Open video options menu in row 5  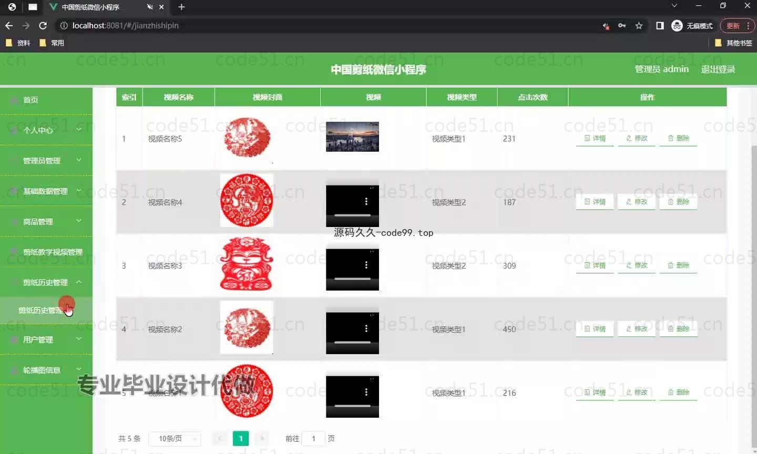366,392
